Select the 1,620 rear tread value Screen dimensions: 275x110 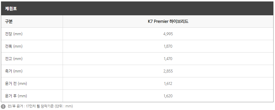[x=168, y=96]
